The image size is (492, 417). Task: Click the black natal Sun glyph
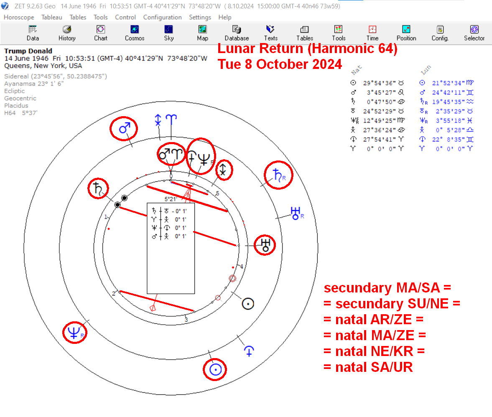[248, 303]
